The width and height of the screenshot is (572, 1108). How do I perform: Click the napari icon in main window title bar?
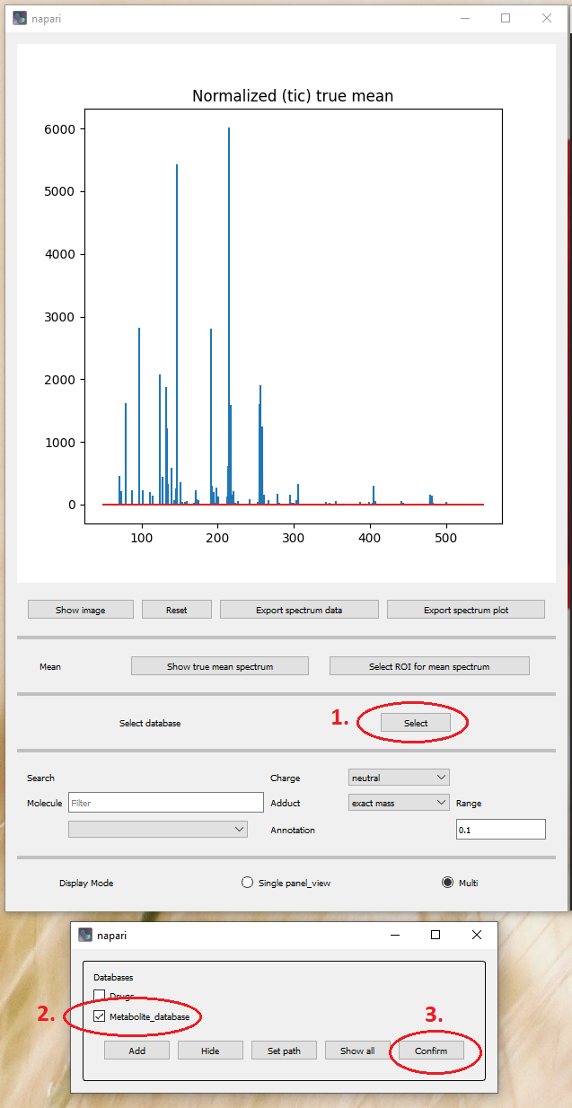pyautogui.click(x=20, y=18)
